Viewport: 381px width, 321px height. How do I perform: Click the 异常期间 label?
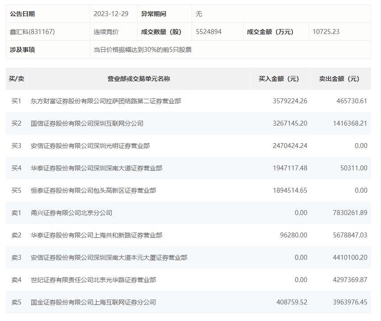(154, 14)
